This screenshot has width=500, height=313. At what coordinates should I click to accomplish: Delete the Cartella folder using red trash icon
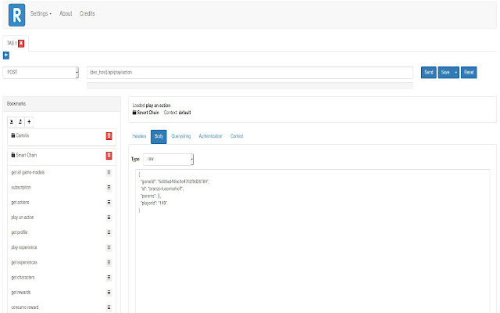(x=109, y=136)
